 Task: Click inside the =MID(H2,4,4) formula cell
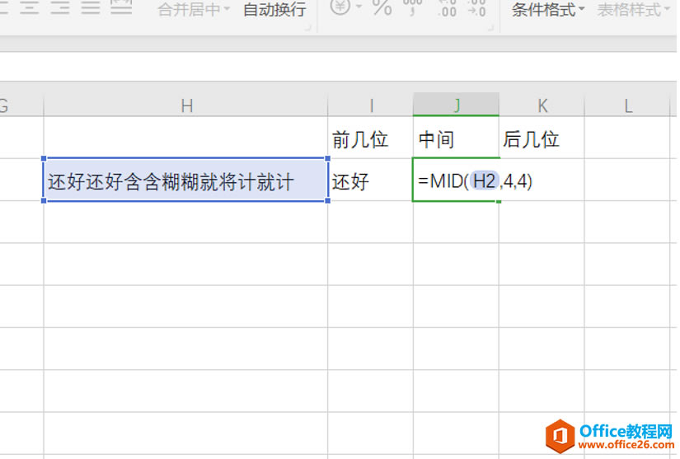(457, 180)
